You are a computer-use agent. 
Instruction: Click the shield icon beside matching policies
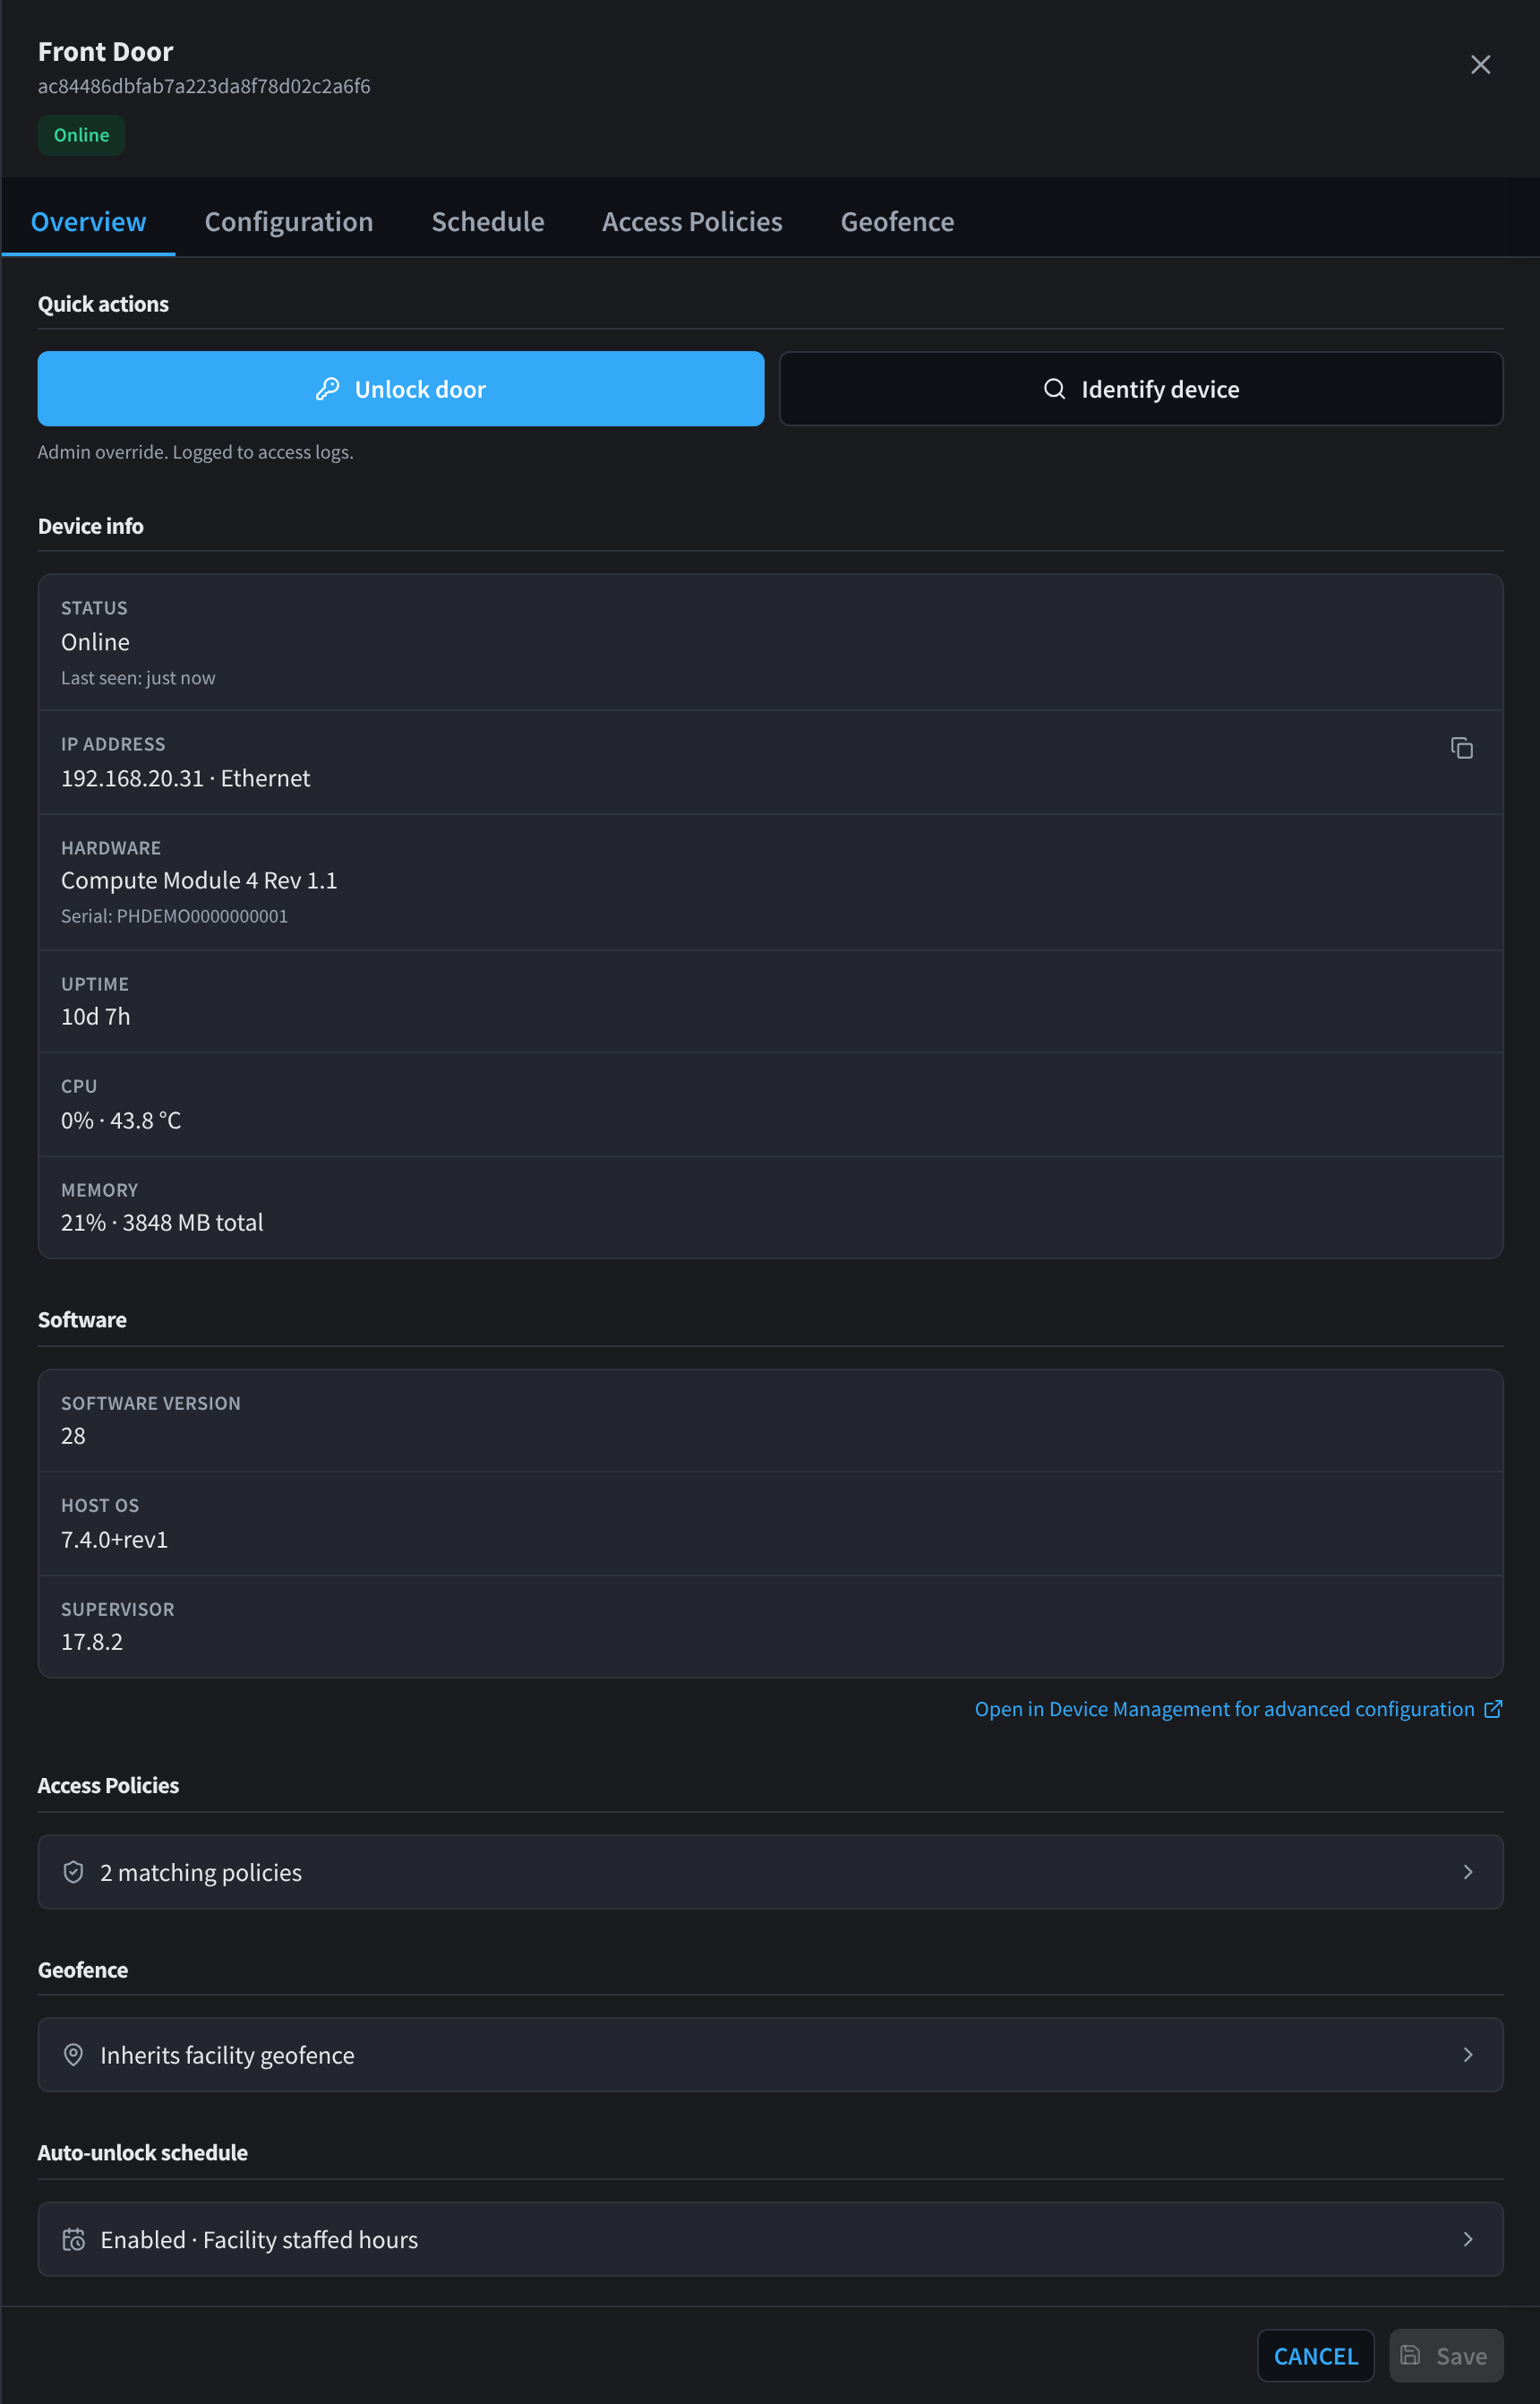click(x=73, y=1872)
